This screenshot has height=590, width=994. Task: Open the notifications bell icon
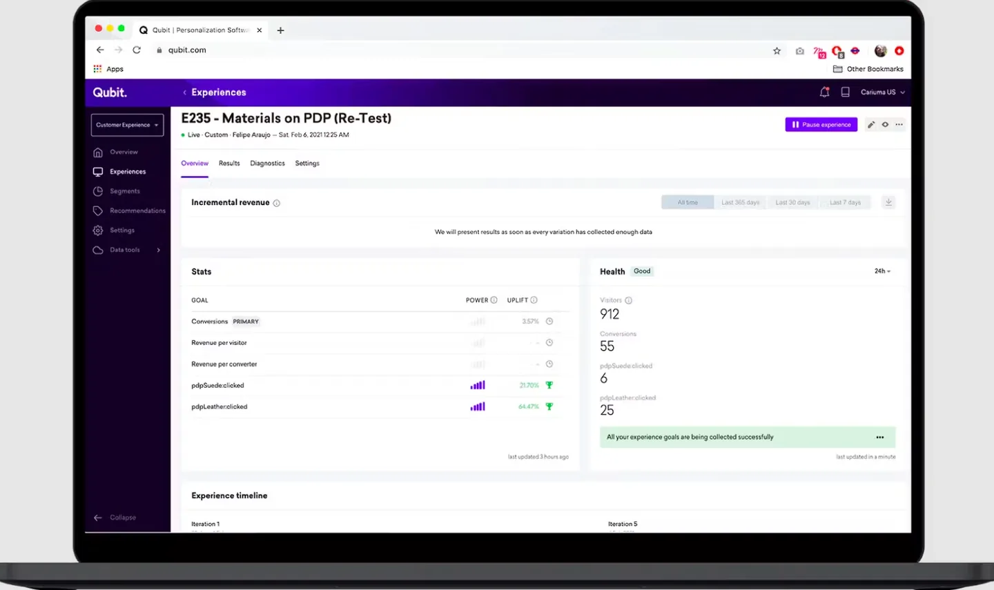pos(824,92)
